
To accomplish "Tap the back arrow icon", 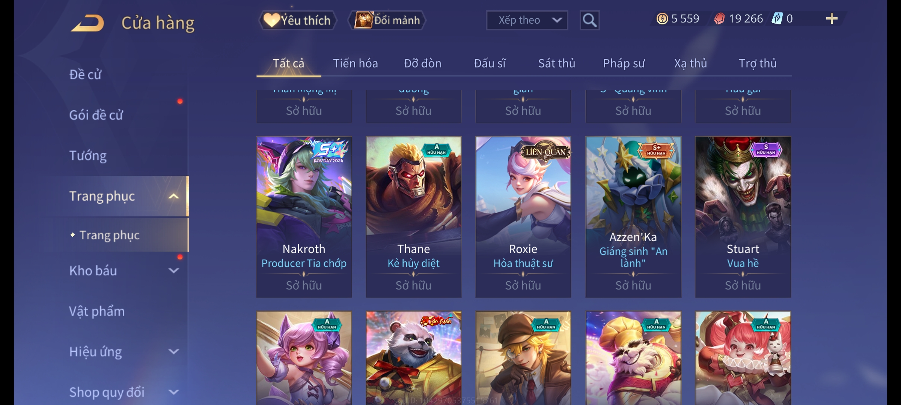I will point(87,23).
